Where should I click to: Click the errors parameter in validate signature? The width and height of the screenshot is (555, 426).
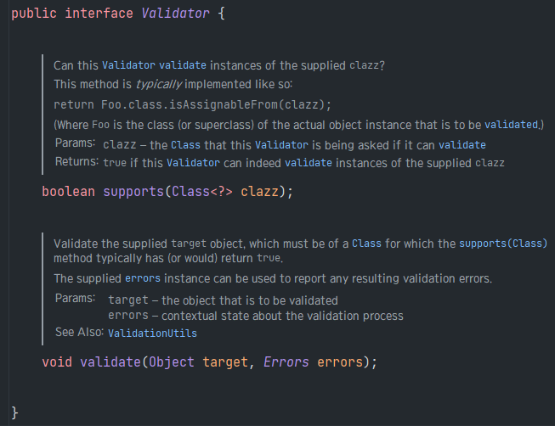pos(340,362)
